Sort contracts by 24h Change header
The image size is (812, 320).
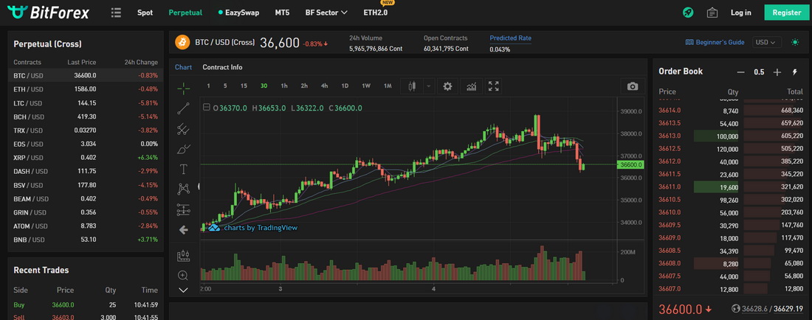pyautogui.click(x=141, y=62)
